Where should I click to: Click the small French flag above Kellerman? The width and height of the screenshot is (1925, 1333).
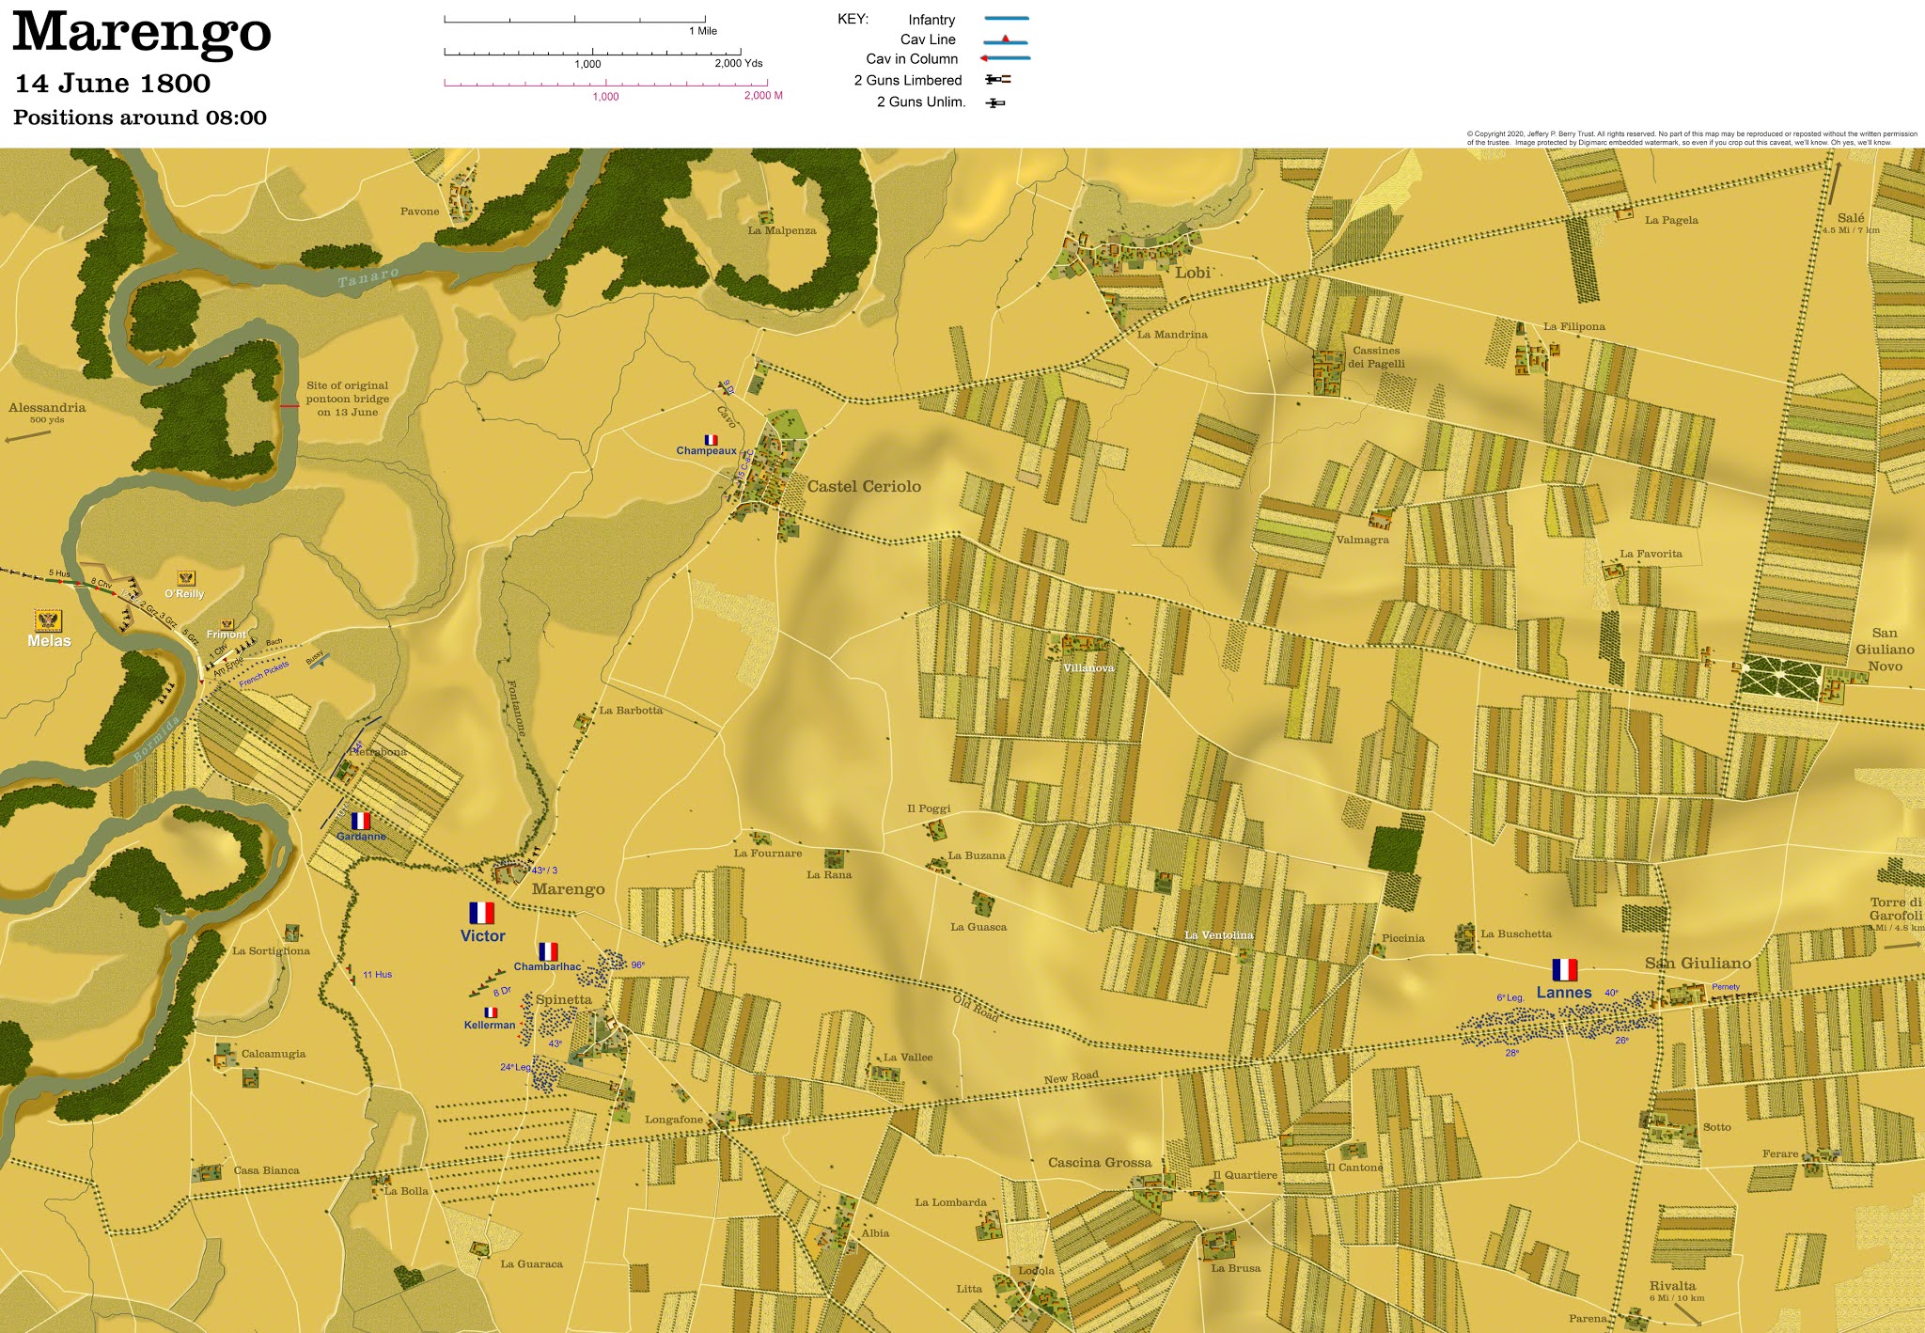[x=490, y=1012]
